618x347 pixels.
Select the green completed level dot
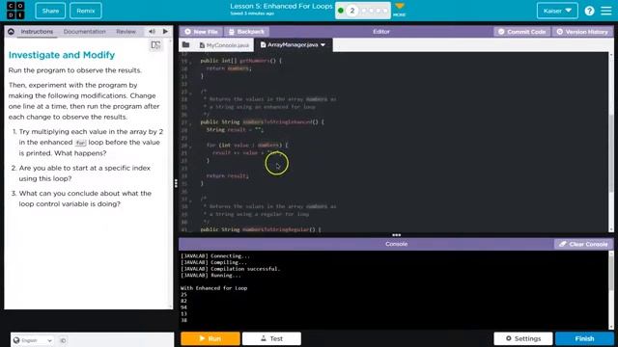pos(341,11)
